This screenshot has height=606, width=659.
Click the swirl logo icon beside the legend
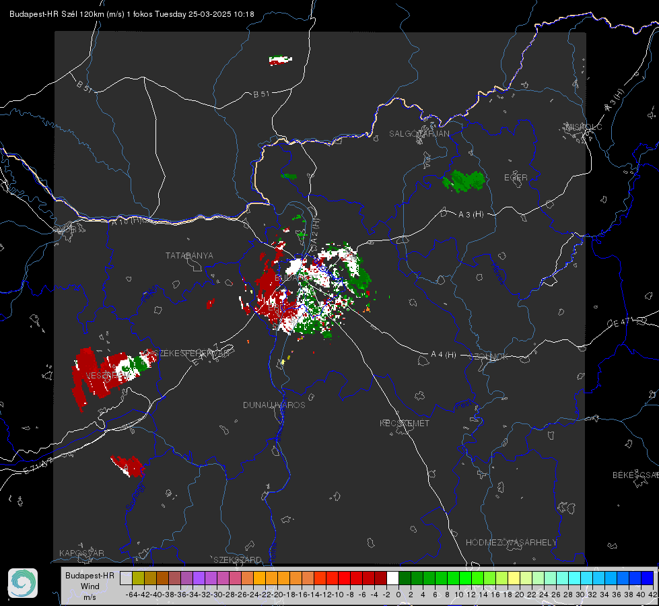point(23,583)
